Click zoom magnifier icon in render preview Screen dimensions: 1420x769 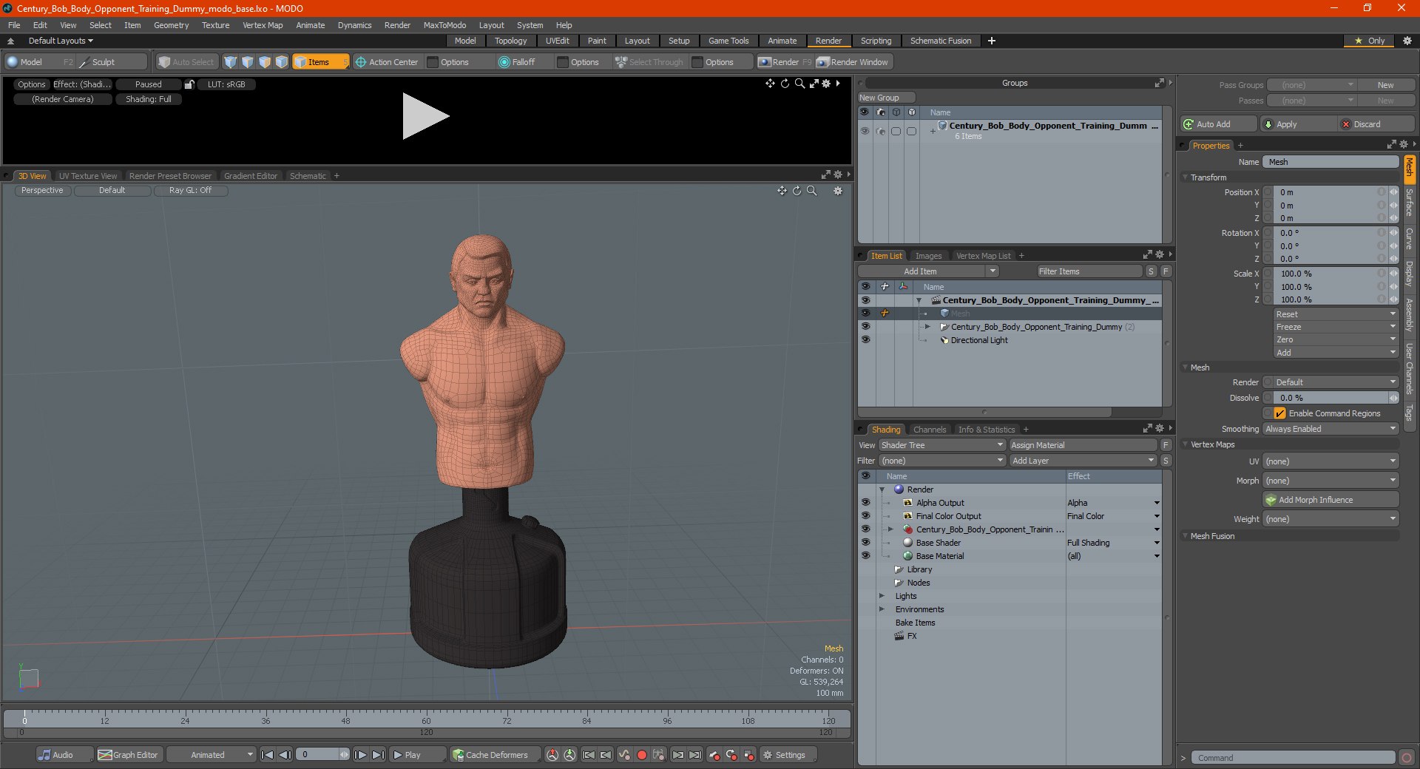point(799,84)
